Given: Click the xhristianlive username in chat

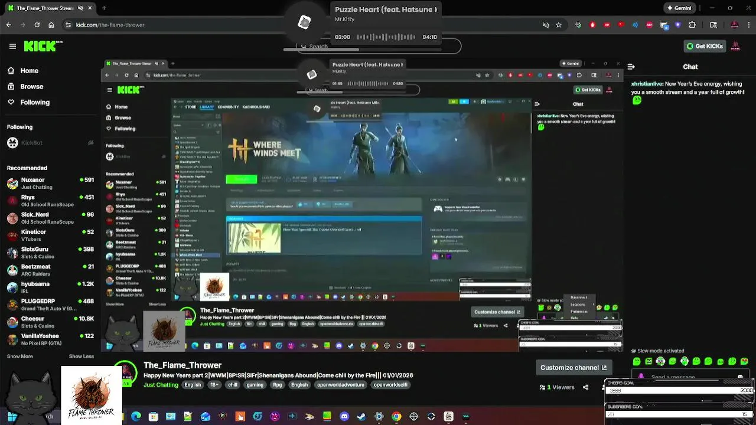Looking at the screenshot, I should pyautogui.click(x=647, y=84).
